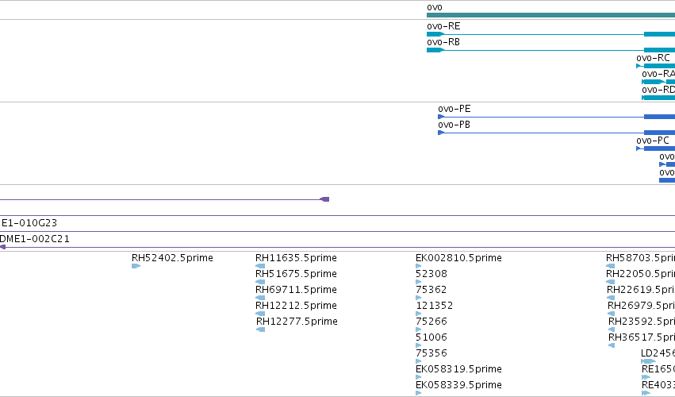
Task: Click the ovo-PB start arrow glyph
Action: [x=441, y=133]
